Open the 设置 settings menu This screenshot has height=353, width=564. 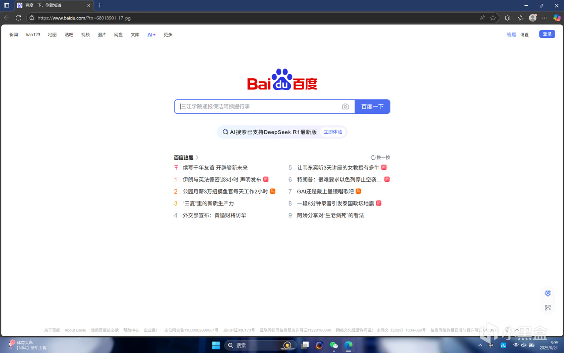[x=524, y=34]
